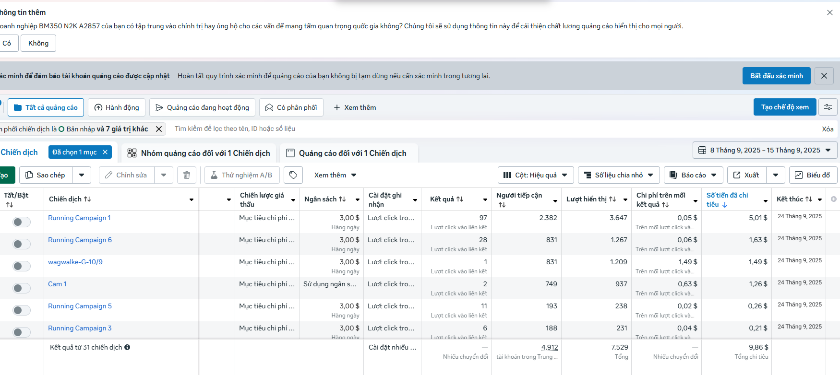The image size is (840, 375).
Task: Open view settings sliders icon
Action: pyautogui.click(x=828, y=107)
